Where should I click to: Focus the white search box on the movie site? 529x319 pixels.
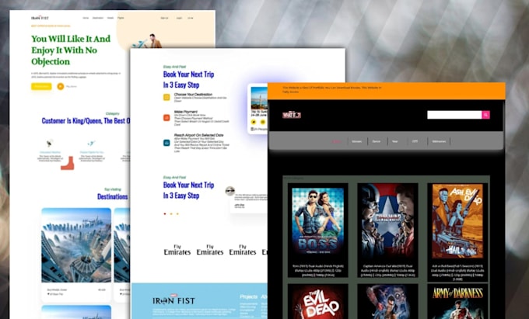[x=454, y=115]
